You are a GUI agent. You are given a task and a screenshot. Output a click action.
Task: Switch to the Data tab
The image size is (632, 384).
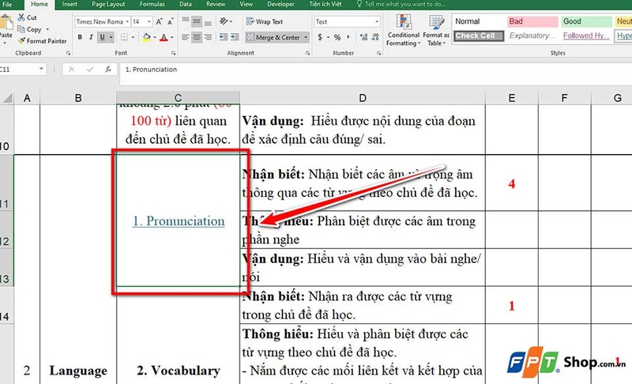(x=186, y=4)
